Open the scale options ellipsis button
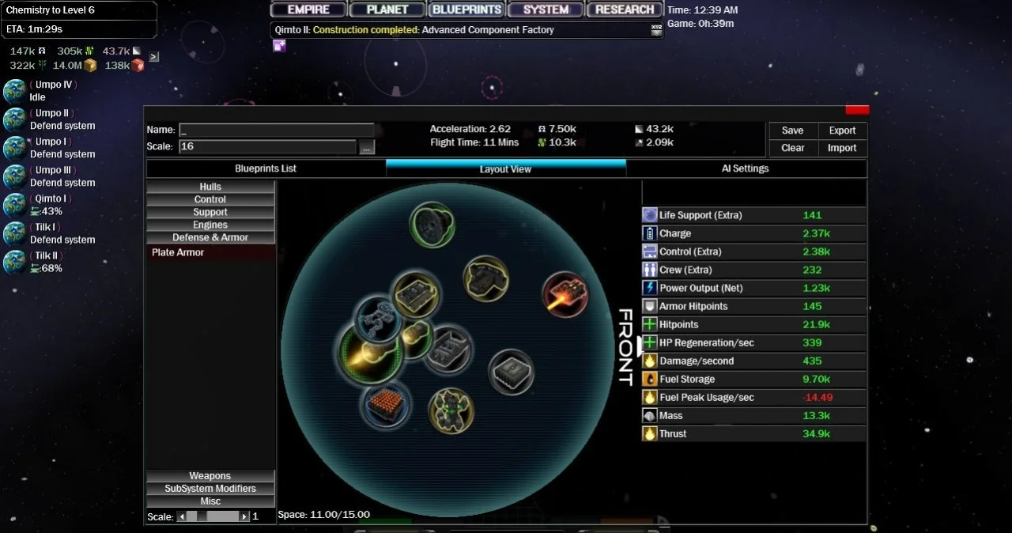Image resolution: width=1012 pixels, height=533 pixels. [366, 147]
